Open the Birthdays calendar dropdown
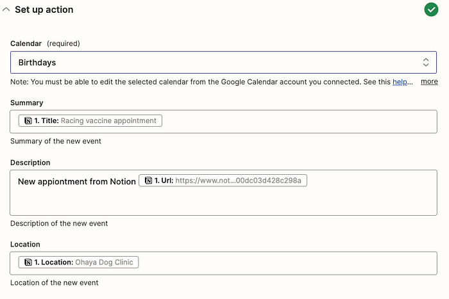 (223, 62)
